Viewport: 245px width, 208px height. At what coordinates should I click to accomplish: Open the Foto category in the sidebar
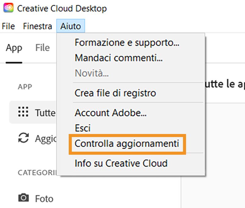pyautogui.click(x=44, y=198)
